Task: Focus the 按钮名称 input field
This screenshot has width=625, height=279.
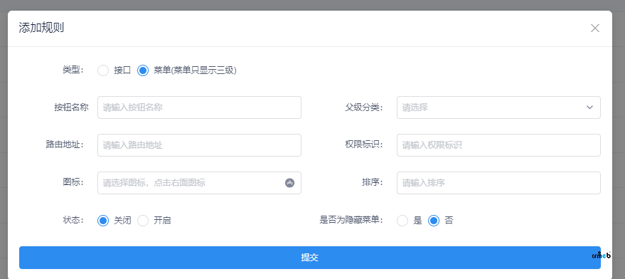Action: [x=199, y=107]
